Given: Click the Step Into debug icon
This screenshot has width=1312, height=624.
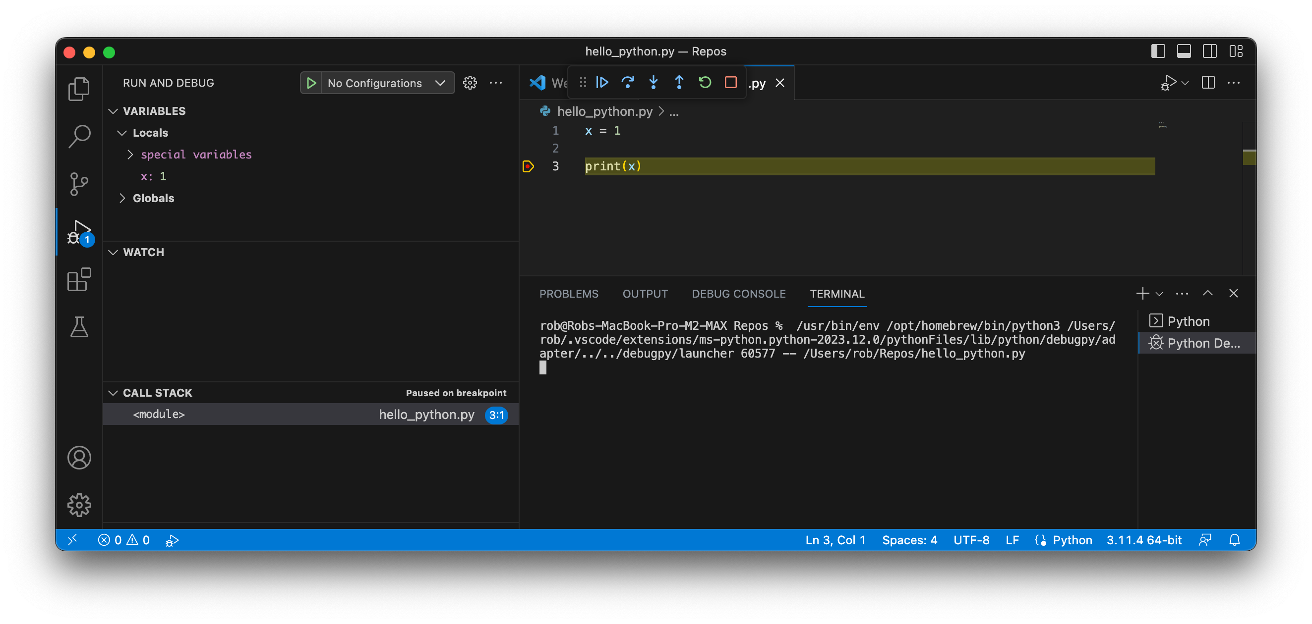Looking at the screenshot, I should click(x=654, y=82).
